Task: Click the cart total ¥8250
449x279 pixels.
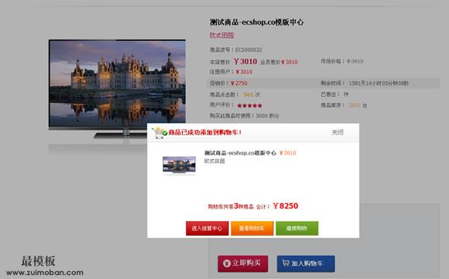Action: point(286,206)
